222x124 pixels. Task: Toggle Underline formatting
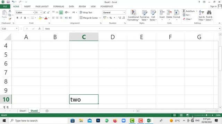(x=25, y=18)
